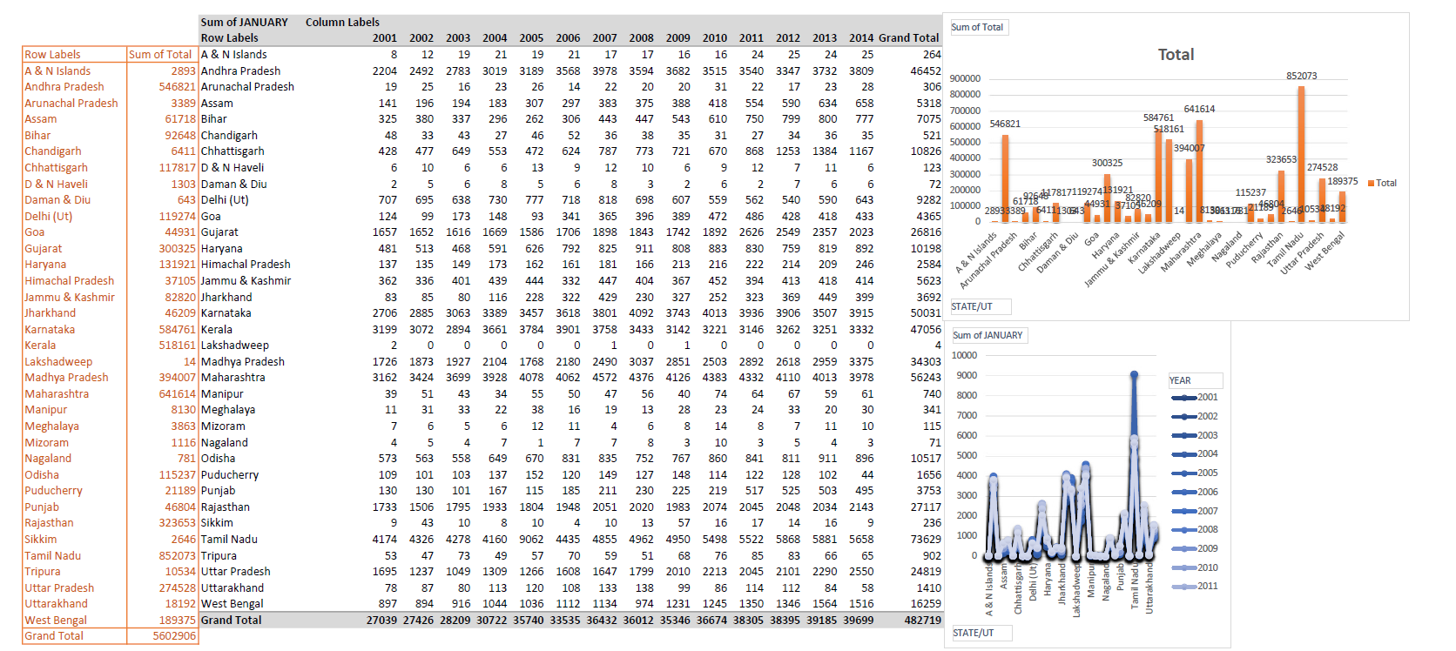The width and height of the screenshot is (1456, 651).
Task: Select the orange 'A & N Islands' row label
Action: (57, 70)
